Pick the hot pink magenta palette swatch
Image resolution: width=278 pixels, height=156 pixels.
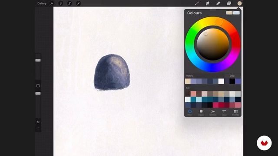pos(215,105)
